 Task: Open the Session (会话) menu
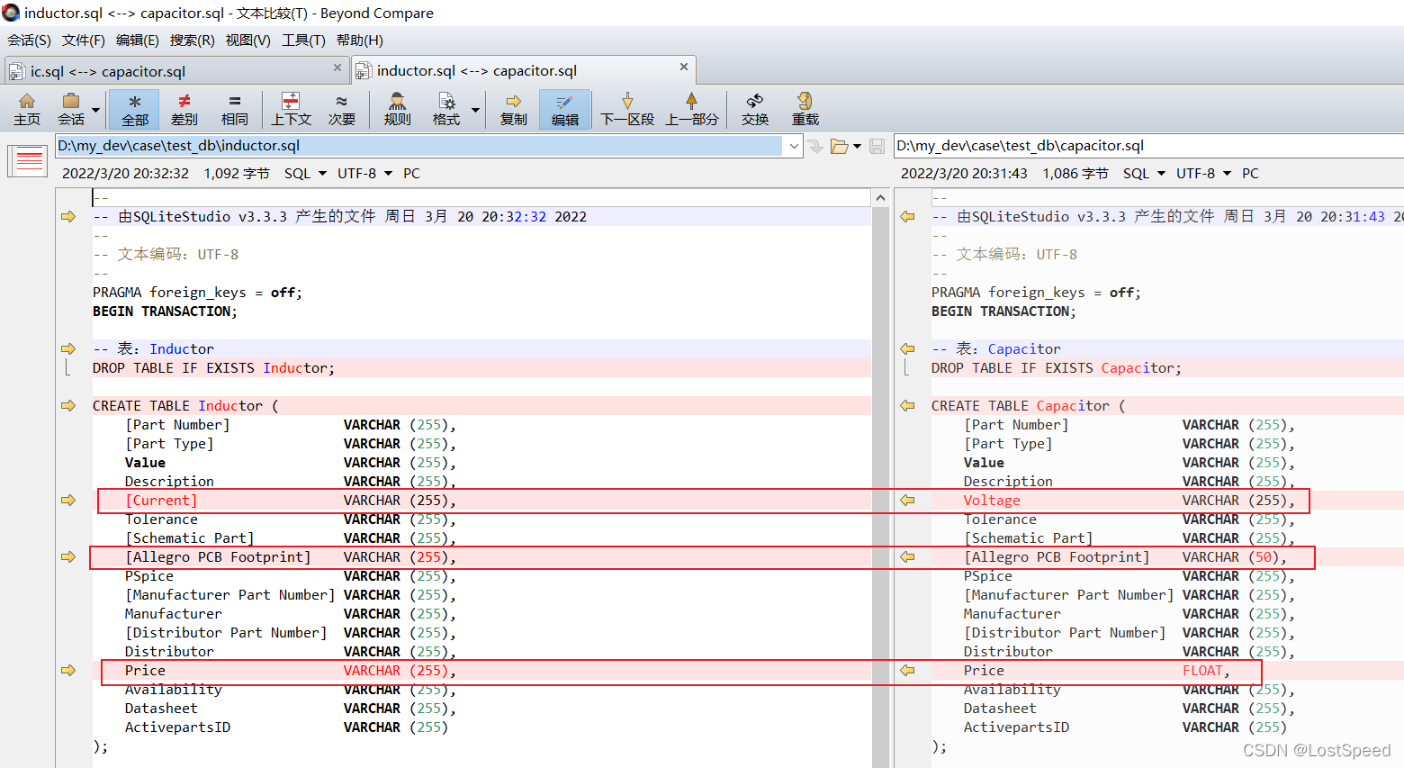click(x=29, y=40)
